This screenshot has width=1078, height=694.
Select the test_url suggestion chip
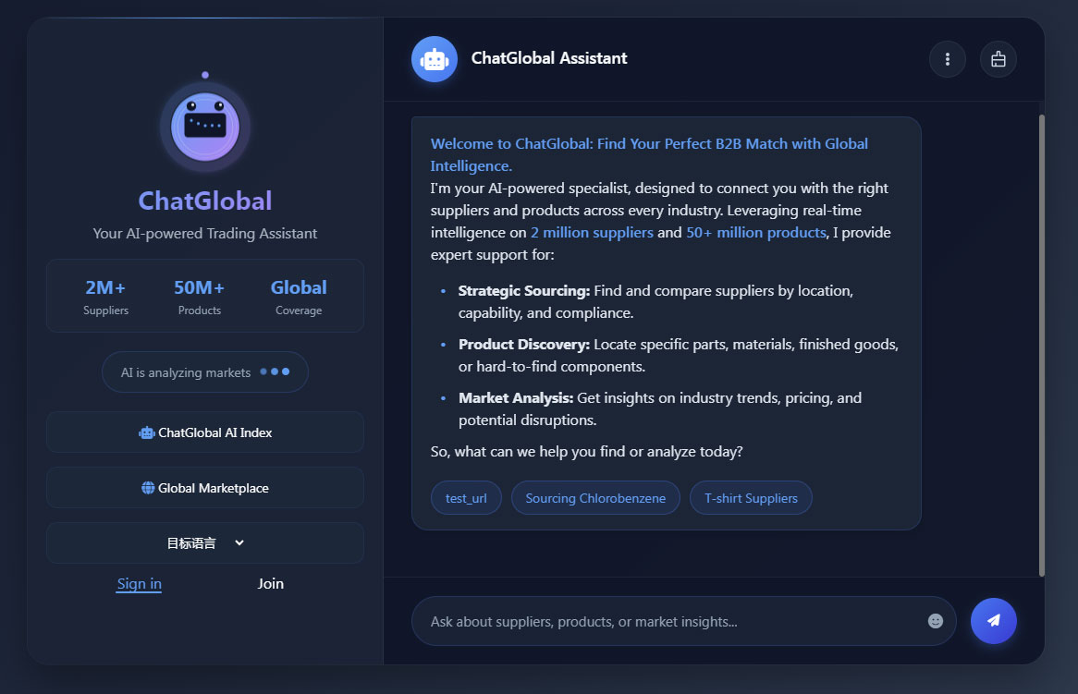pos(466,498)
